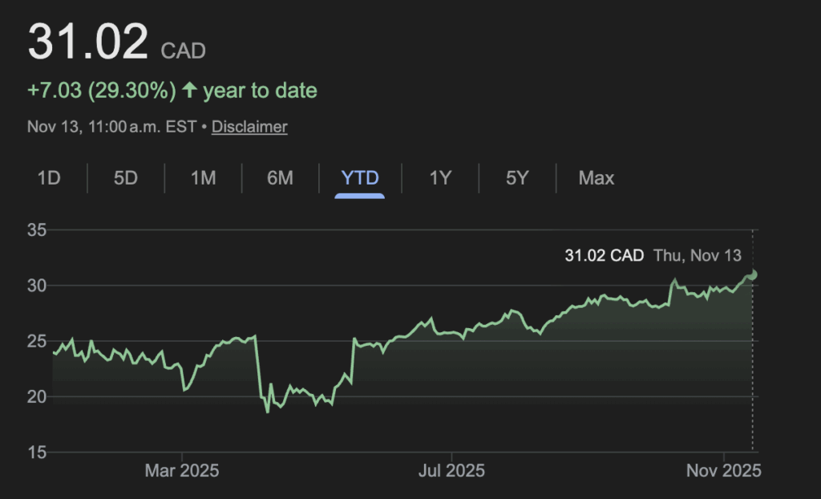Click the +7.03 (29.30%) change text
The height and width of the screenshot is (499, 821).
click(101, 91)
